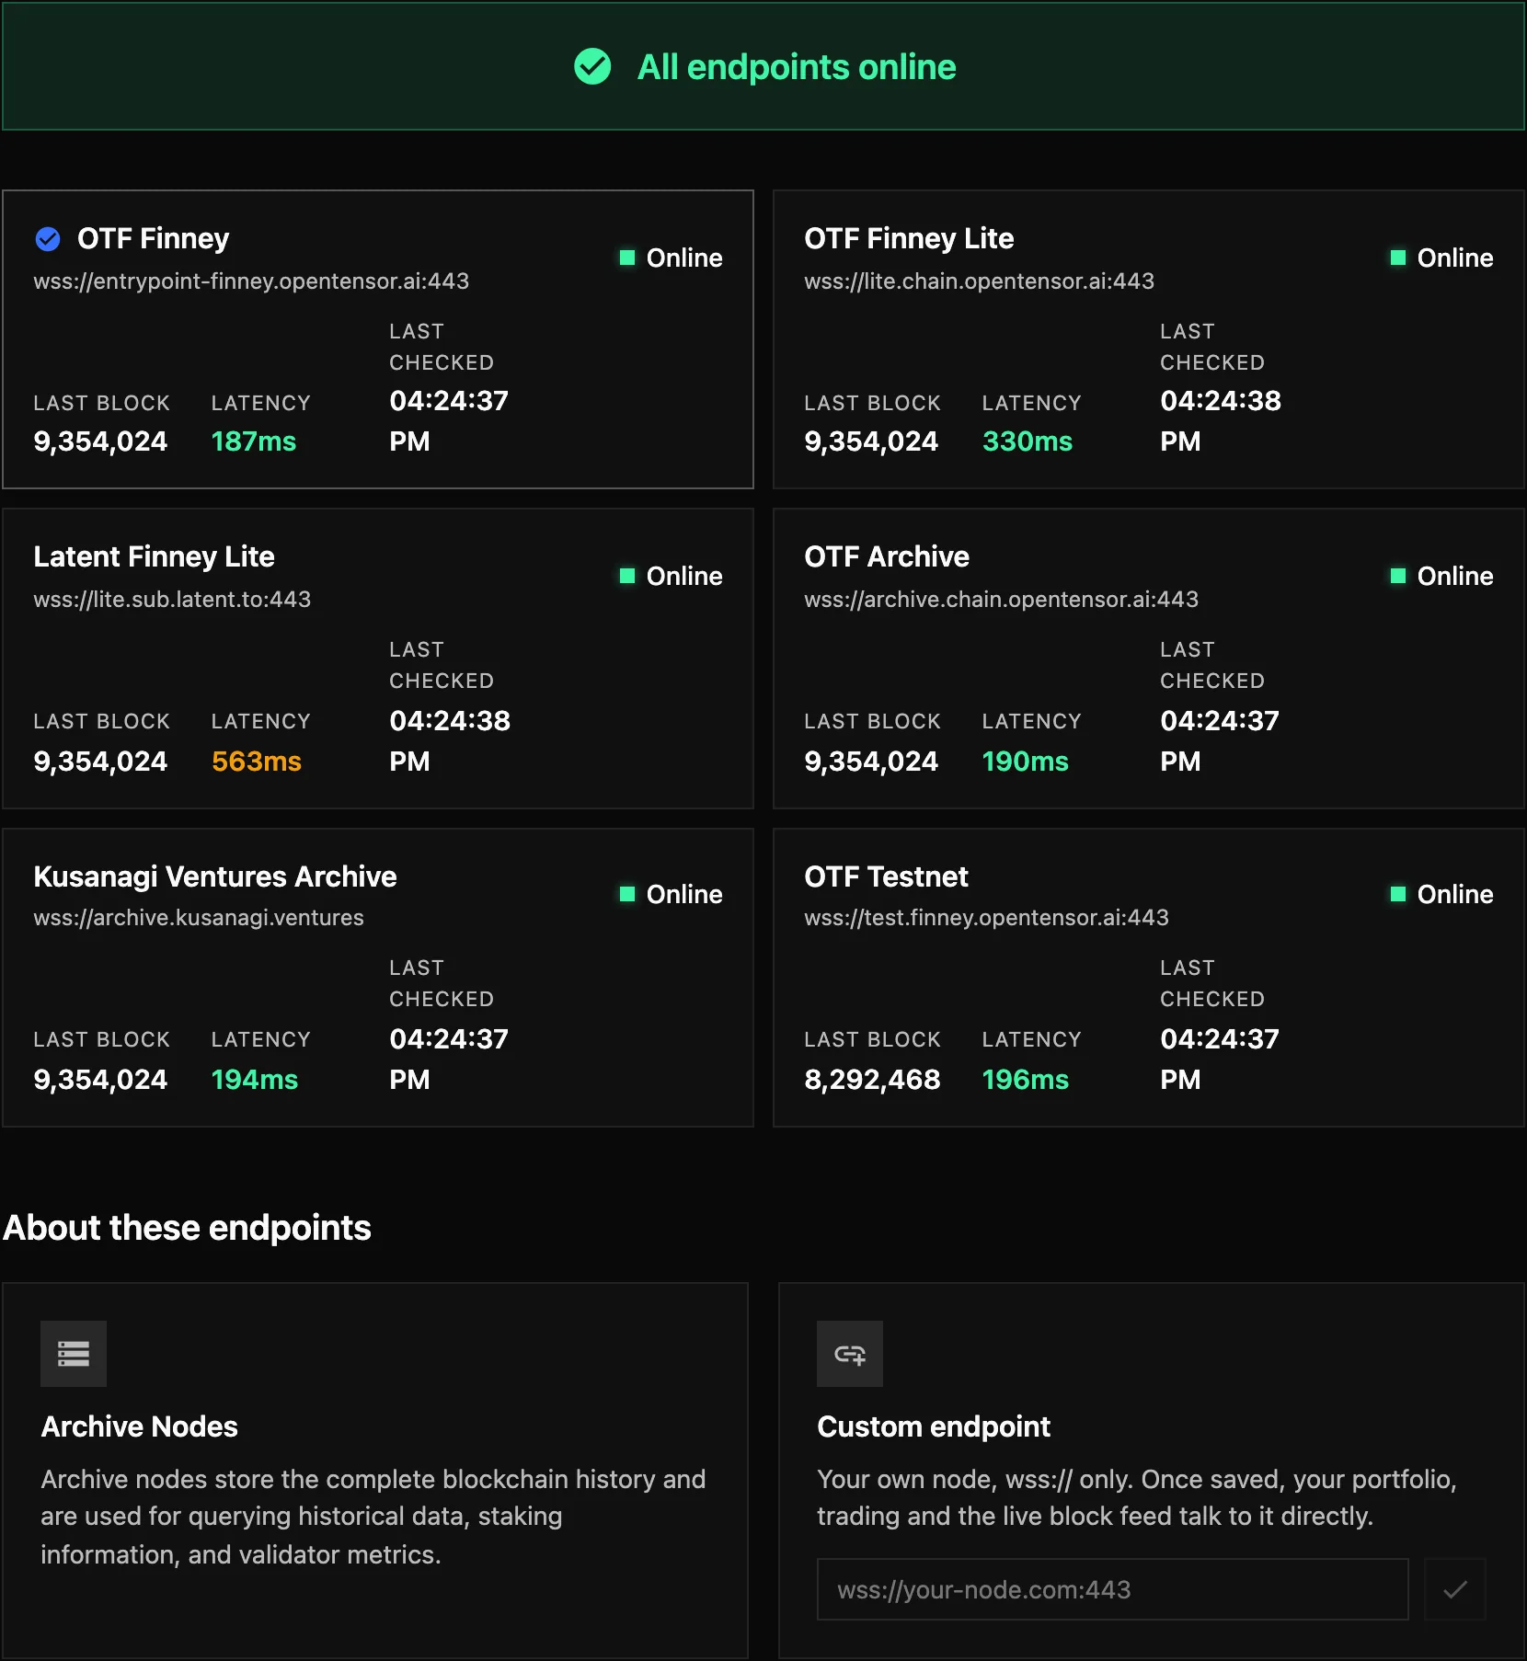Save custom endpoint with the checkmark button
The image size is (1527, 1661).
click(x=1455, y=1589)
